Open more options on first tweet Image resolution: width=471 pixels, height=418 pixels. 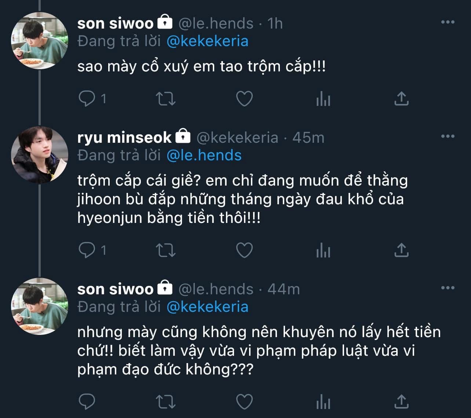pos(448,22)
